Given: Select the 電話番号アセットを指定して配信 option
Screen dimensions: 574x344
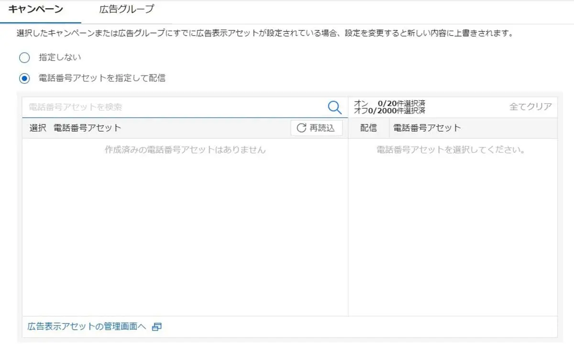Looking at the screenshot, I should pos(24,78).
